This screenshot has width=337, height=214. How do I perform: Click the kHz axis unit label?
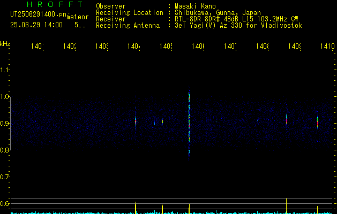tap(5, 44)
